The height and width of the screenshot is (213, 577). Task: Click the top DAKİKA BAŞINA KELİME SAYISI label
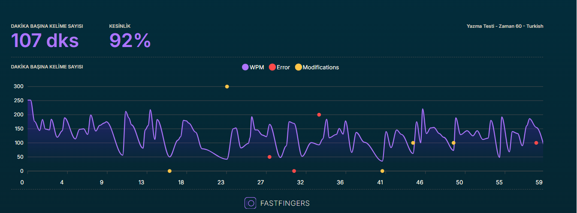click(47, 26)
